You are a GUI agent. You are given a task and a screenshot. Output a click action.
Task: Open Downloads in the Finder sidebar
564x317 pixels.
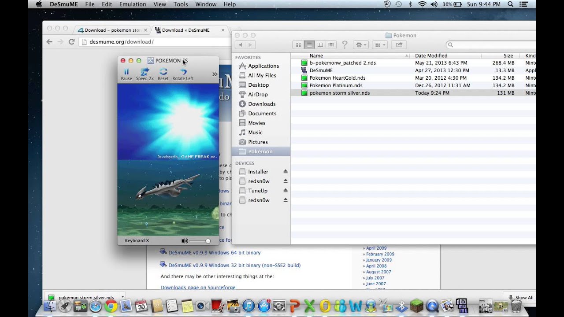262,104
